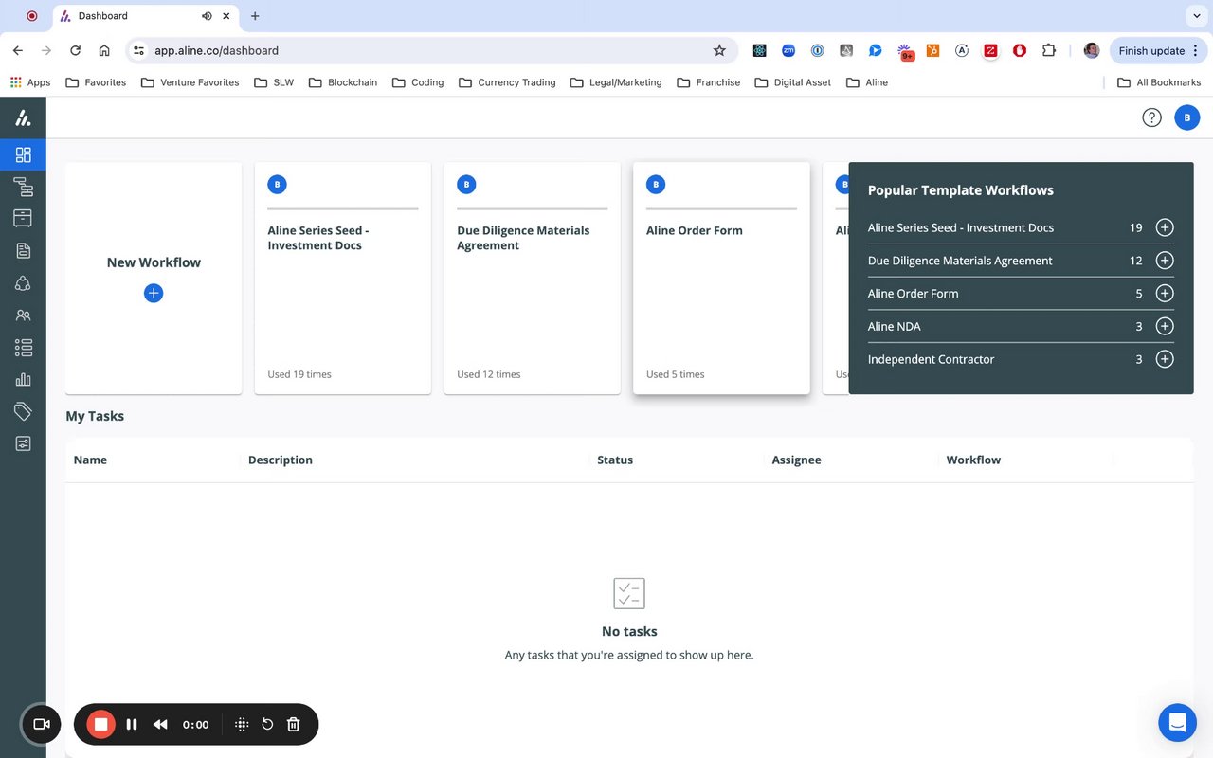Open the help question mark icon

click(x=1151, y=117)
